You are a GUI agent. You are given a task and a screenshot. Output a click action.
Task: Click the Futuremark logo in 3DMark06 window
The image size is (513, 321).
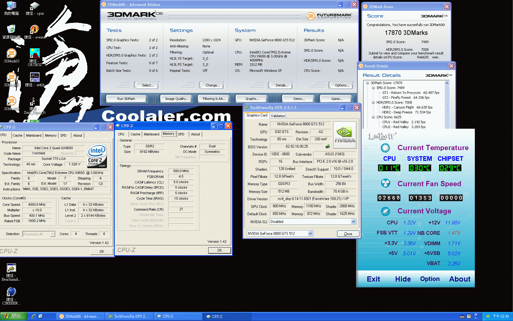pyautogui.click(x=329, y=16)
